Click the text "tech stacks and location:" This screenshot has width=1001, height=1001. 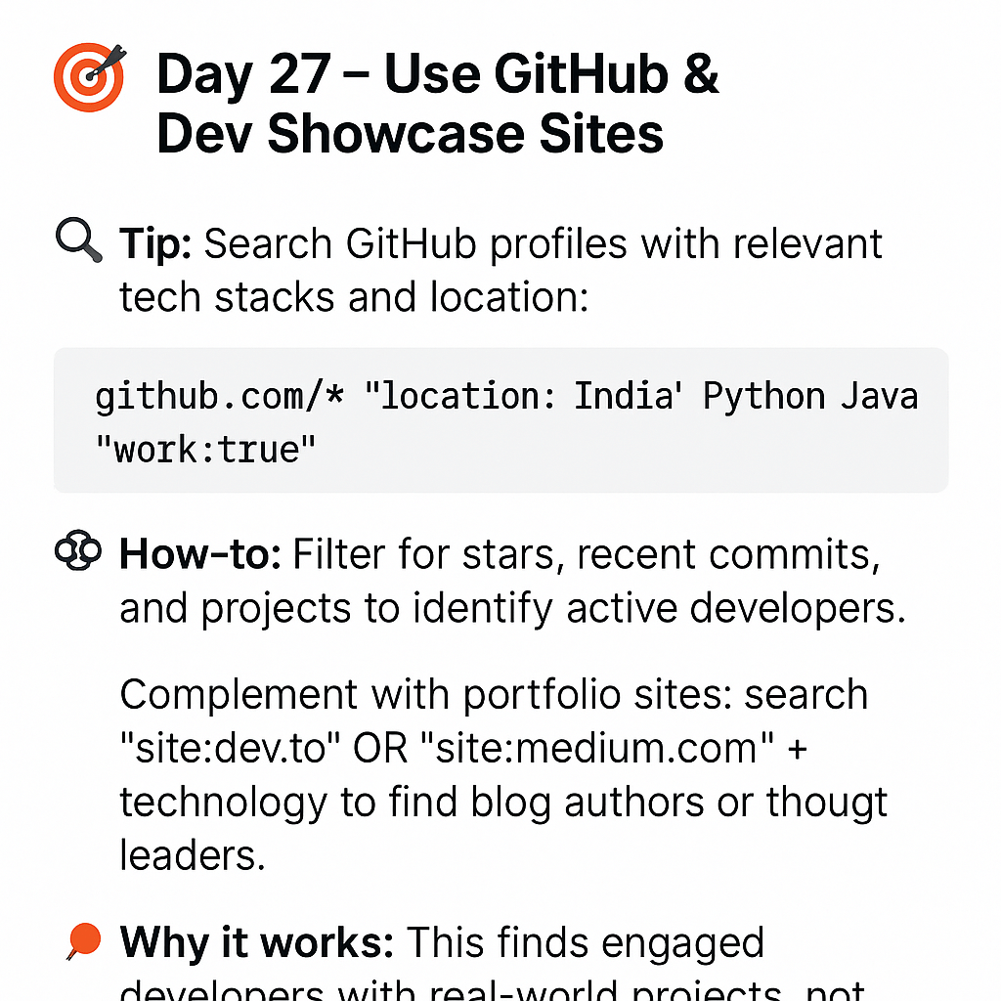353,295
